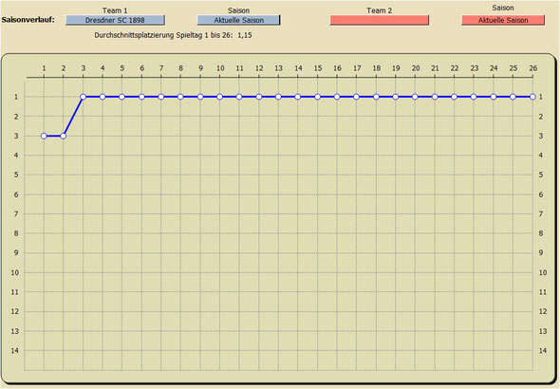Screen dimensions: 560x389
Task: Open the blue Aktuelle Saison selector
Action: [x=238, y=20]
